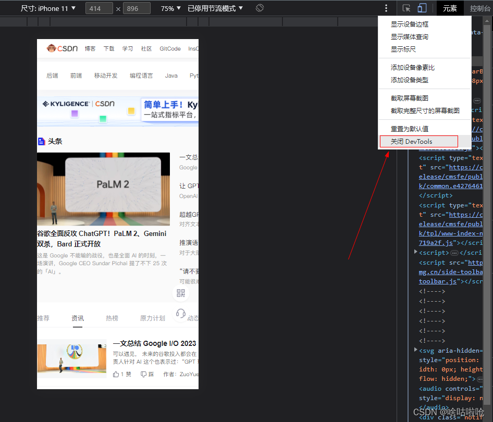Viewport: 493px width, 422px height.
Task: Open the side-toolbar.js source link
Action: click(x=451, y=272)
